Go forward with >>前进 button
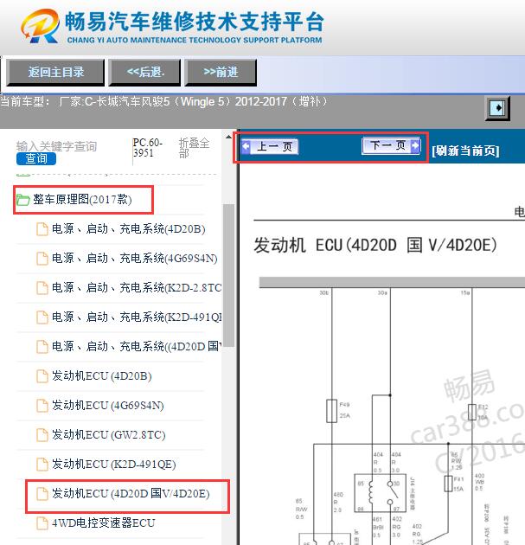525x545 pixels. tap(221, 73)
